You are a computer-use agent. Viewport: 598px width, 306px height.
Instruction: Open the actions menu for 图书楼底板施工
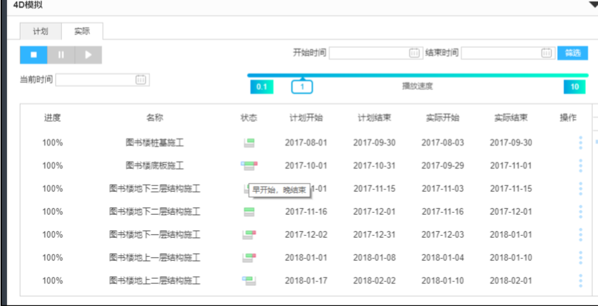581,165
